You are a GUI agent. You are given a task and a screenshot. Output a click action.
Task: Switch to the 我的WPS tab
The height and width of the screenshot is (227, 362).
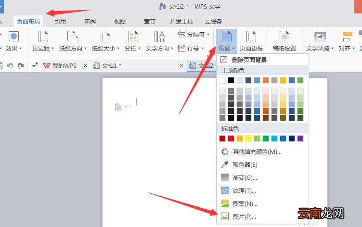click(x=65, y=66)
